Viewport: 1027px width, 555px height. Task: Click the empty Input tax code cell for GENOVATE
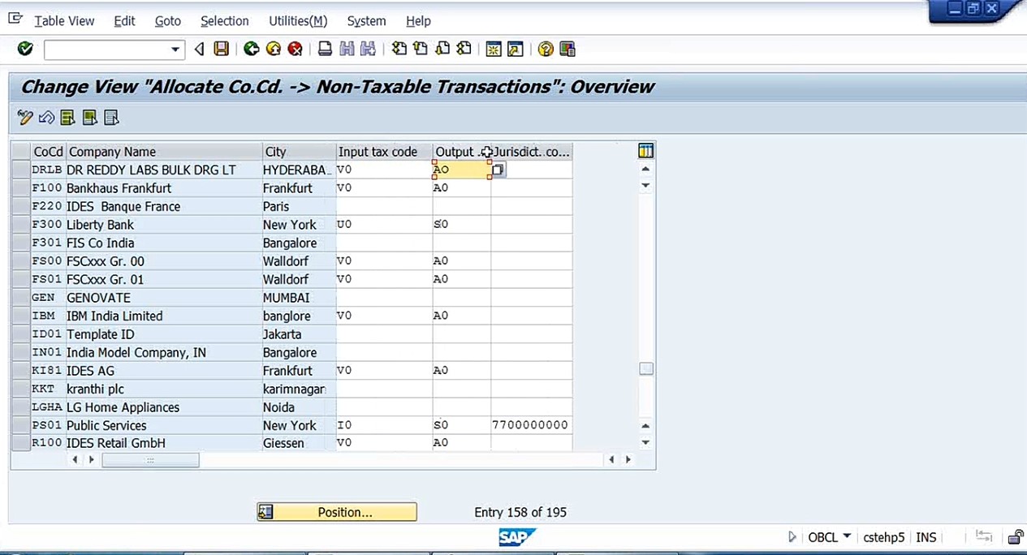point(384,297)
